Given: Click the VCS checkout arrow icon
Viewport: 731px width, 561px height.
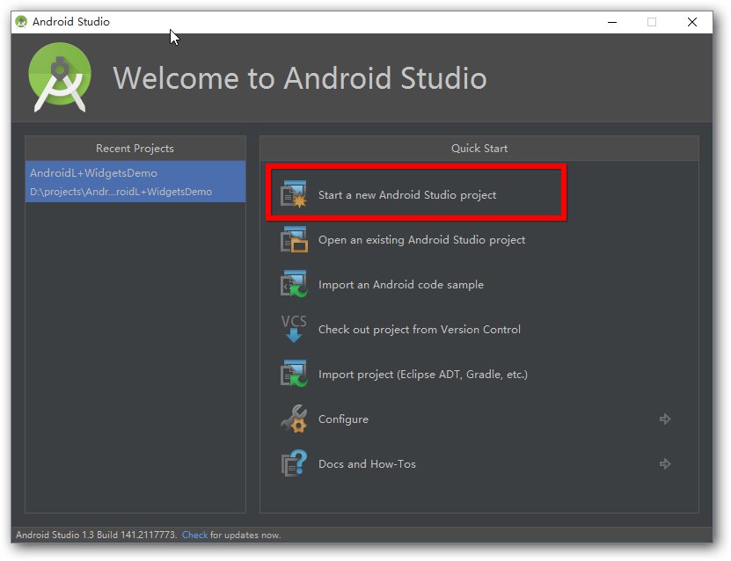Looking at the screenshot, I should pos(294,329).
